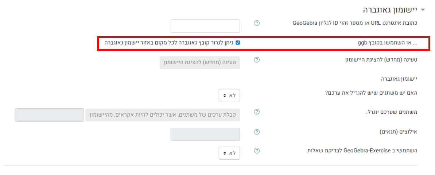Viewport: 435px width, 175px height.
Task: Click the משתנים שערכם יוגרל label
Action: point(393,112)
